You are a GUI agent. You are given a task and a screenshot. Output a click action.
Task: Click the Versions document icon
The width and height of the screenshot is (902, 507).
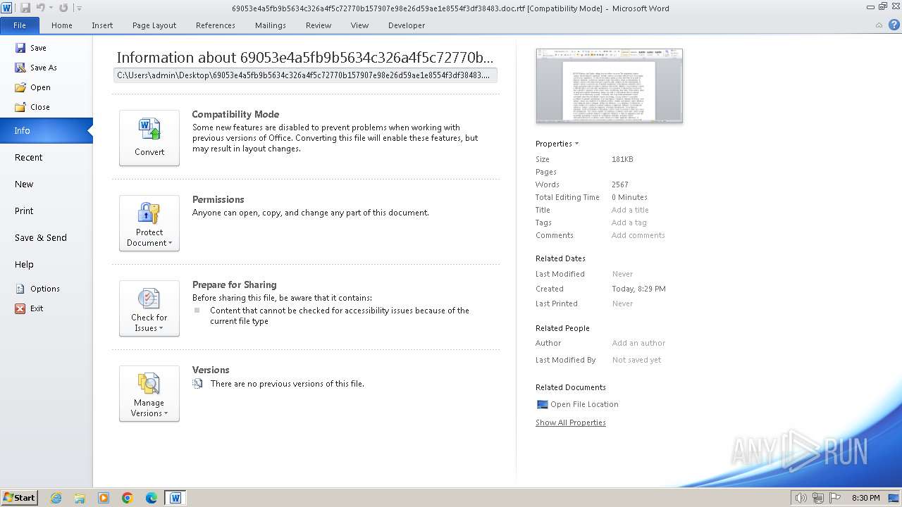198,384
